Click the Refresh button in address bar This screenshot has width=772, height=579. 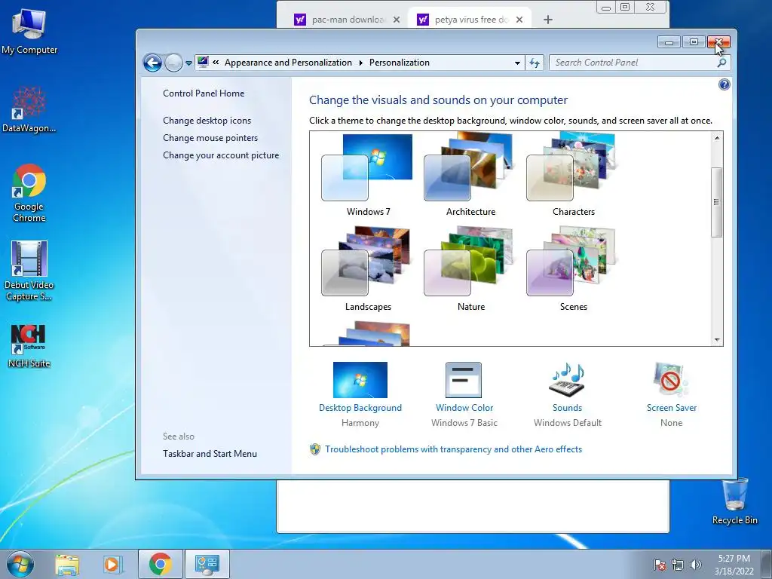tap(535, 63)
